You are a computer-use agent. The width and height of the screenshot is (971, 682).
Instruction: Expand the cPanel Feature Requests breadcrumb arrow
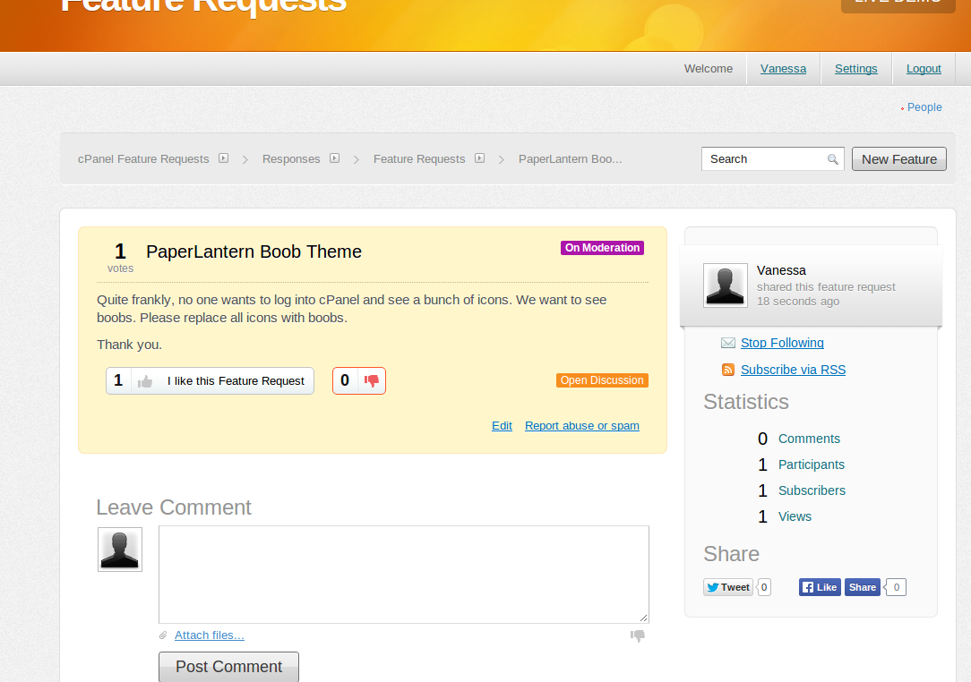click(223, 158)
